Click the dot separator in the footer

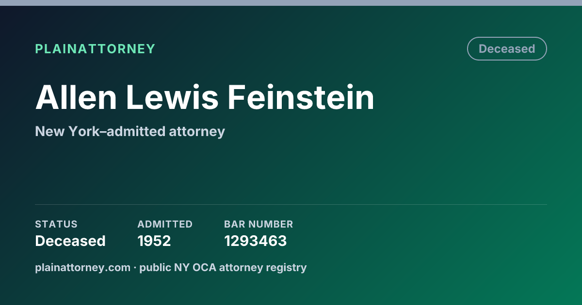tap(135, 267)
